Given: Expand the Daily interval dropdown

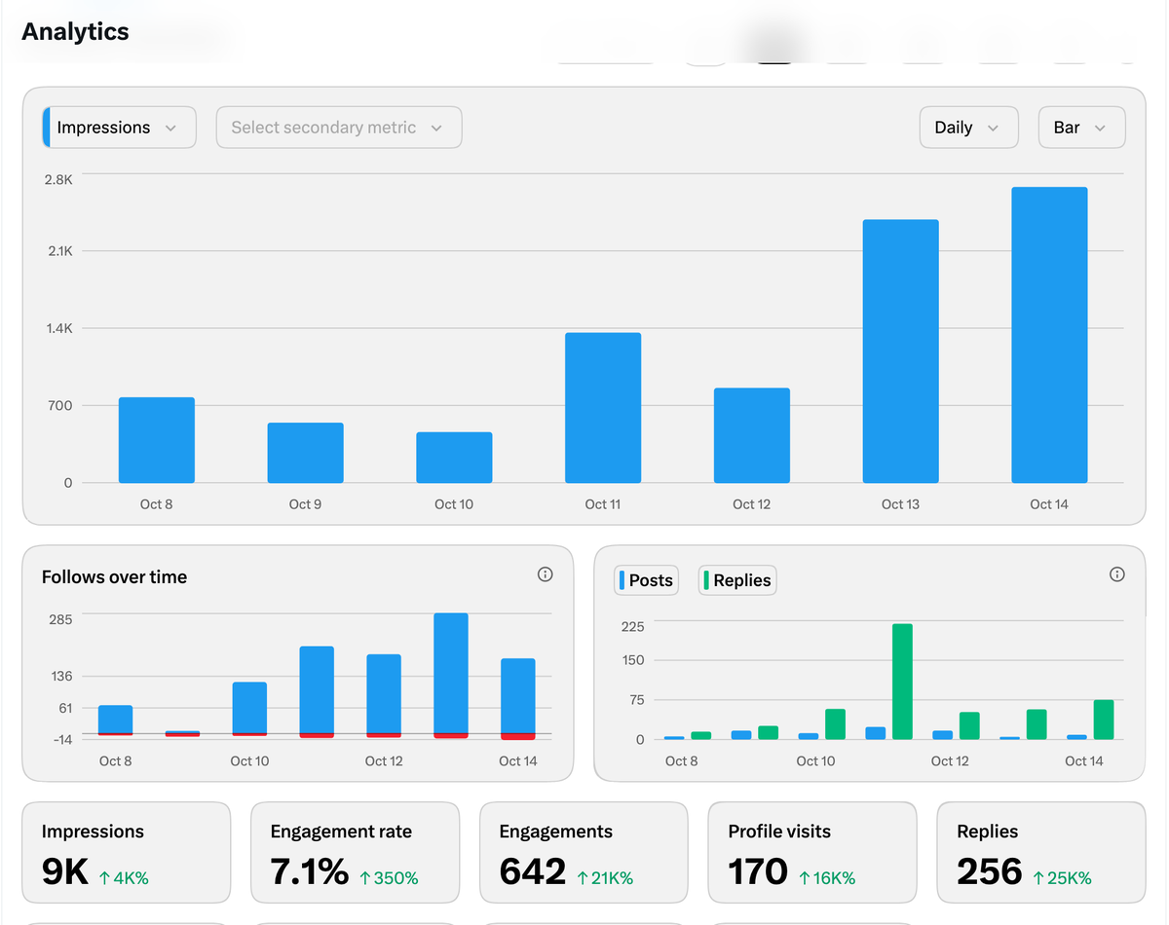Looking at the screenshot, I should 969,128.
